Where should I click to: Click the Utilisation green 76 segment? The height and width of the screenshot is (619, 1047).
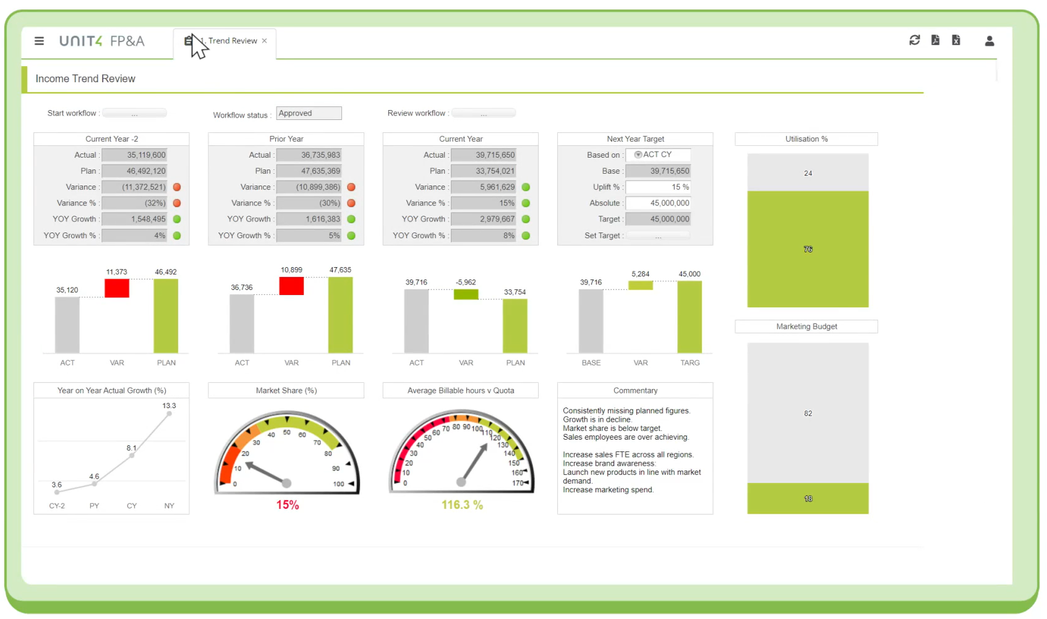(808, 249)
